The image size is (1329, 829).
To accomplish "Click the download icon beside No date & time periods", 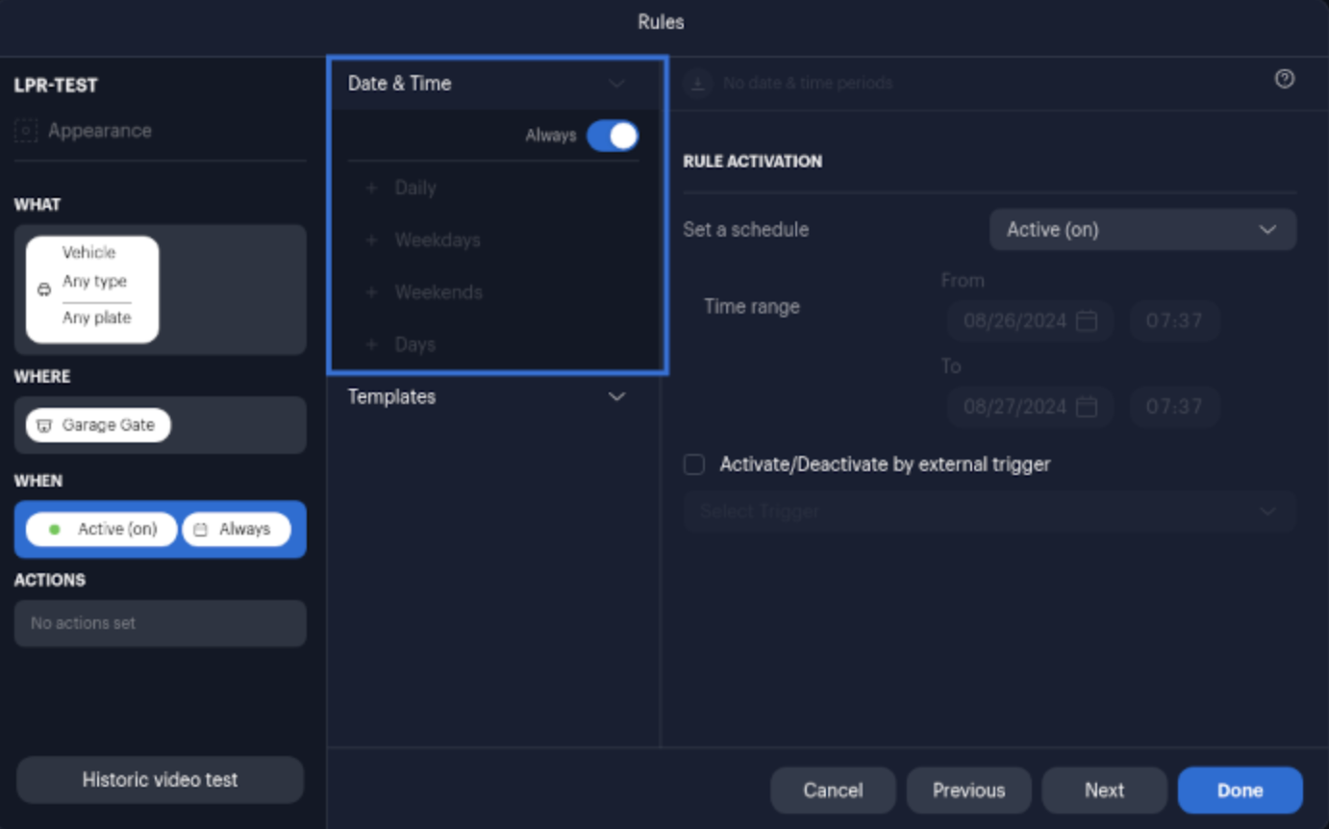I will point(698,84).
